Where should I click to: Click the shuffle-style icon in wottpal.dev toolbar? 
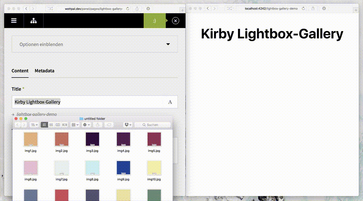pyautogui.click(x=50, y=8)
